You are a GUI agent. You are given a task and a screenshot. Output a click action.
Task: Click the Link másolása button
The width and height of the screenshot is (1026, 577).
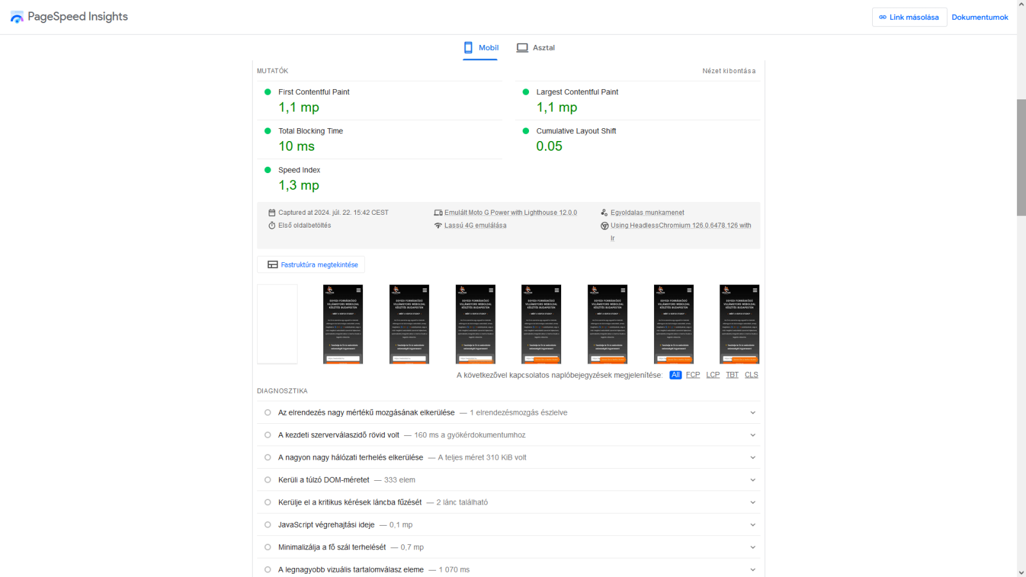point(909,17)
